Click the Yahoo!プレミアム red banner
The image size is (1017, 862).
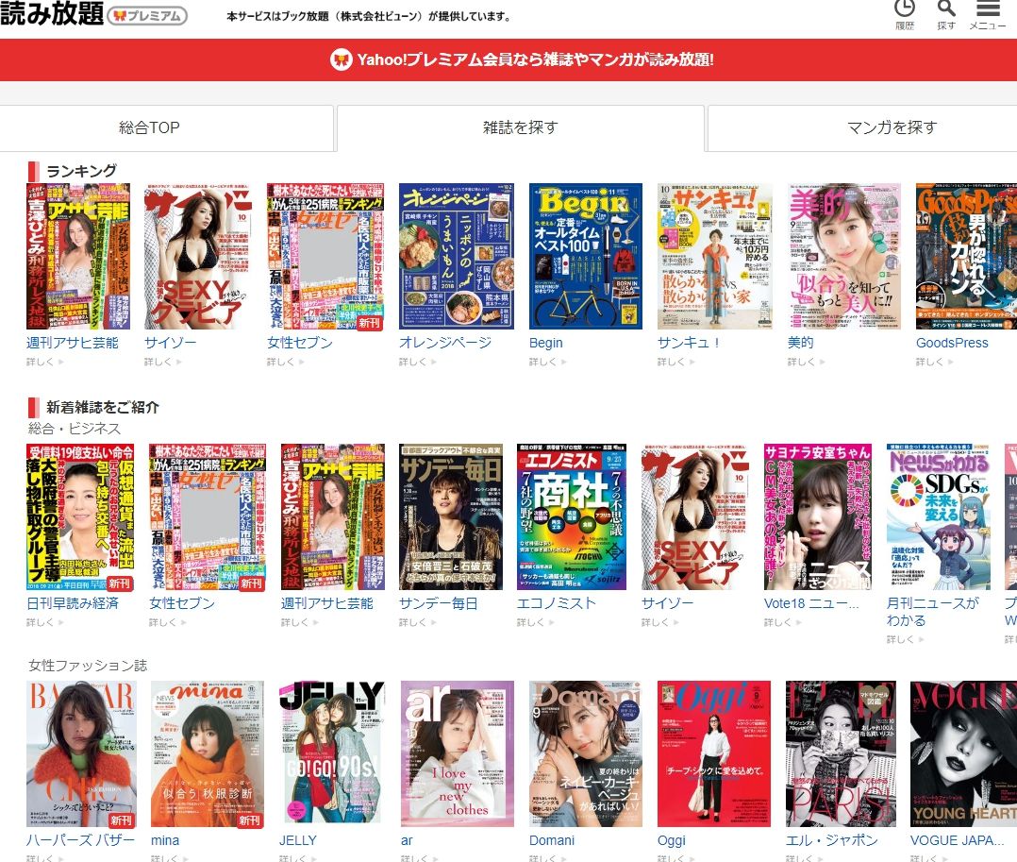click(x=508, y=59)
